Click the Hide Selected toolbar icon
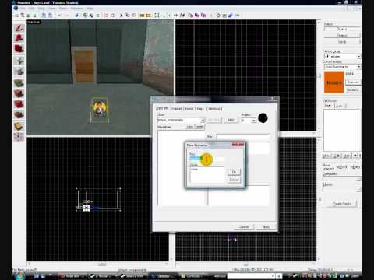Image resolution: width=374 pixels, height=280 pixels. tap(106, 16)
